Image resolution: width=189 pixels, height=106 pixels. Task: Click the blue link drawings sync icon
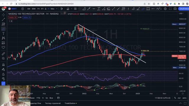point(3,83)
